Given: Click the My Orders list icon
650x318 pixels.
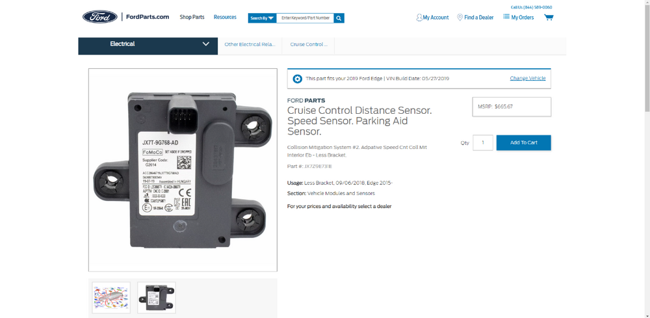Looking at the screenshot, I should 506,17.
